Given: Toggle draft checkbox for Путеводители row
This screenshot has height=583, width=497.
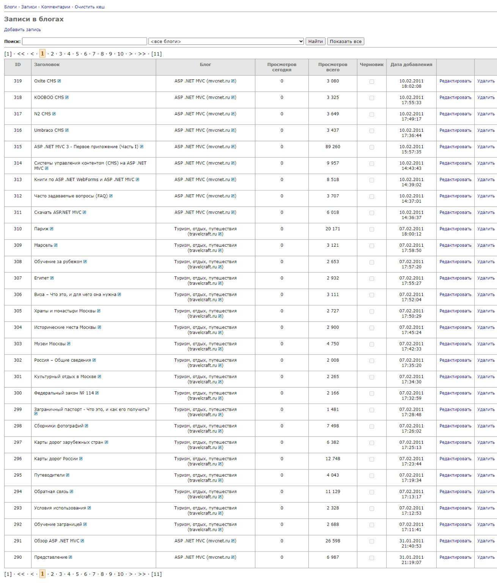Looking at the screenshot, I should coord(372,476).
